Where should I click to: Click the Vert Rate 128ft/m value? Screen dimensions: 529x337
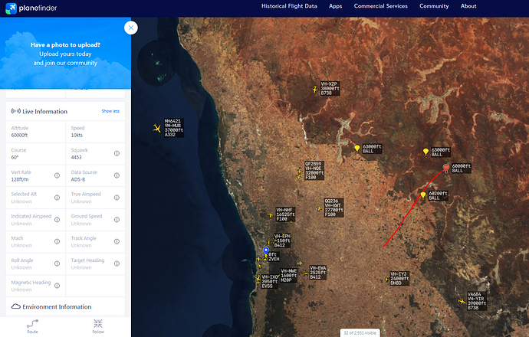point(20,179)
